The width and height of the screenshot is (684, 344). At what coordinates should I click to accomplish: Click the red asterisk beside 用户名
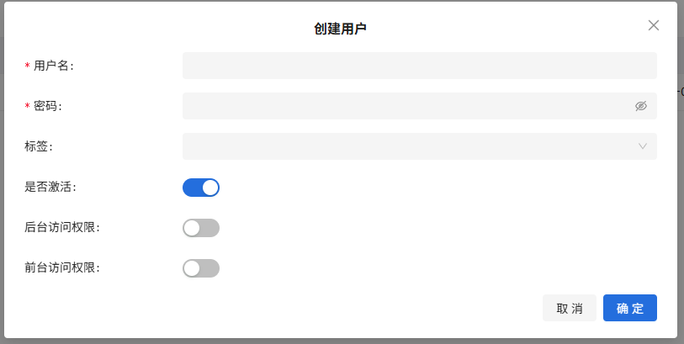(x=28, y=66)
